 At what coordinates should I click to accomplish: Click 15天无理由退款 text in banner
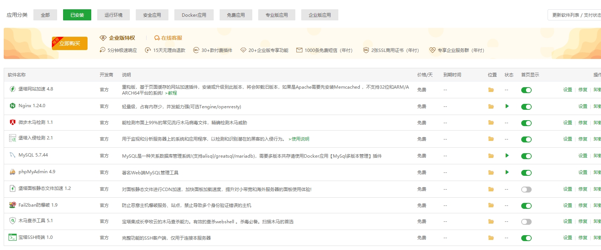pos(169,50)
